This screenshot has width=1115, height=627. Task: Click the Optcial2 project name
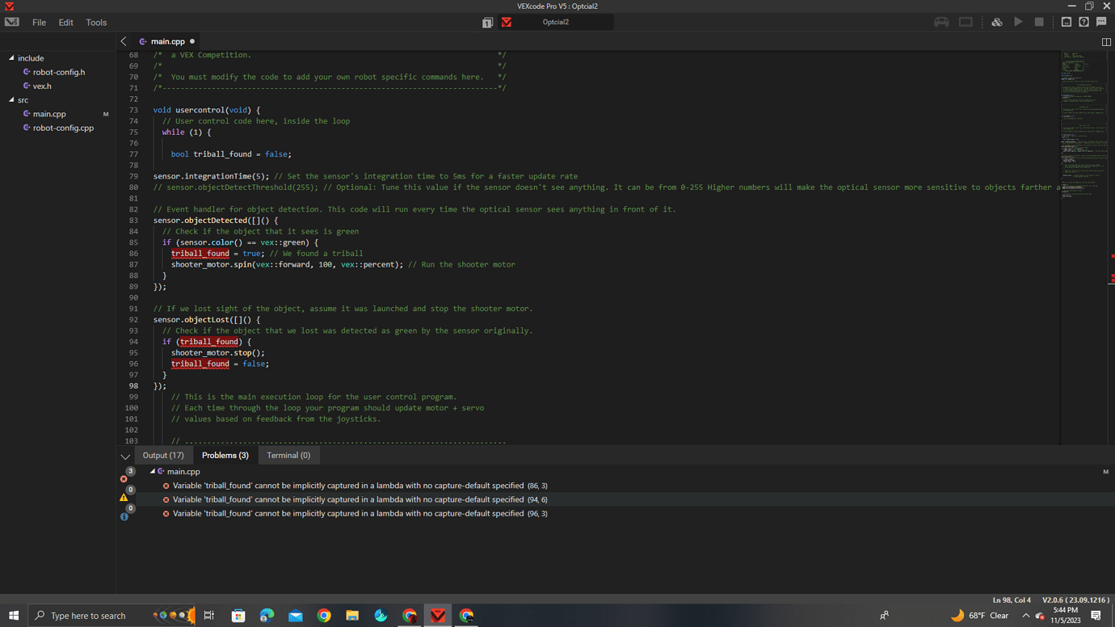point(556,22)
